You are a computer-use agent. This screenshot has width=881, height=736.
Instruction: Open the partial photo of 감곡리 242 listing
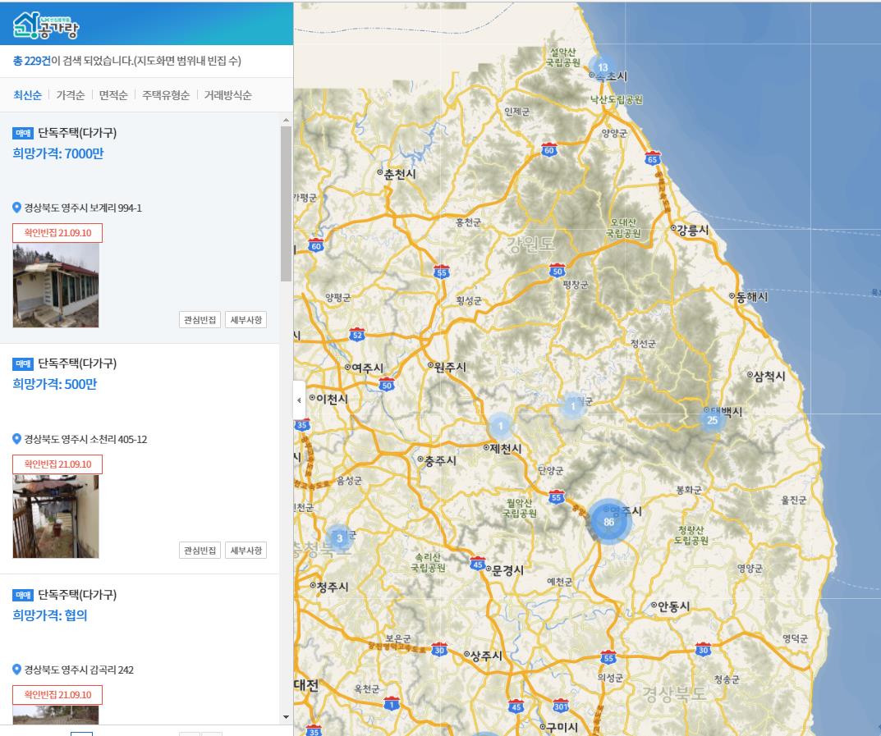pyautogui.click(x=56, y=715)
